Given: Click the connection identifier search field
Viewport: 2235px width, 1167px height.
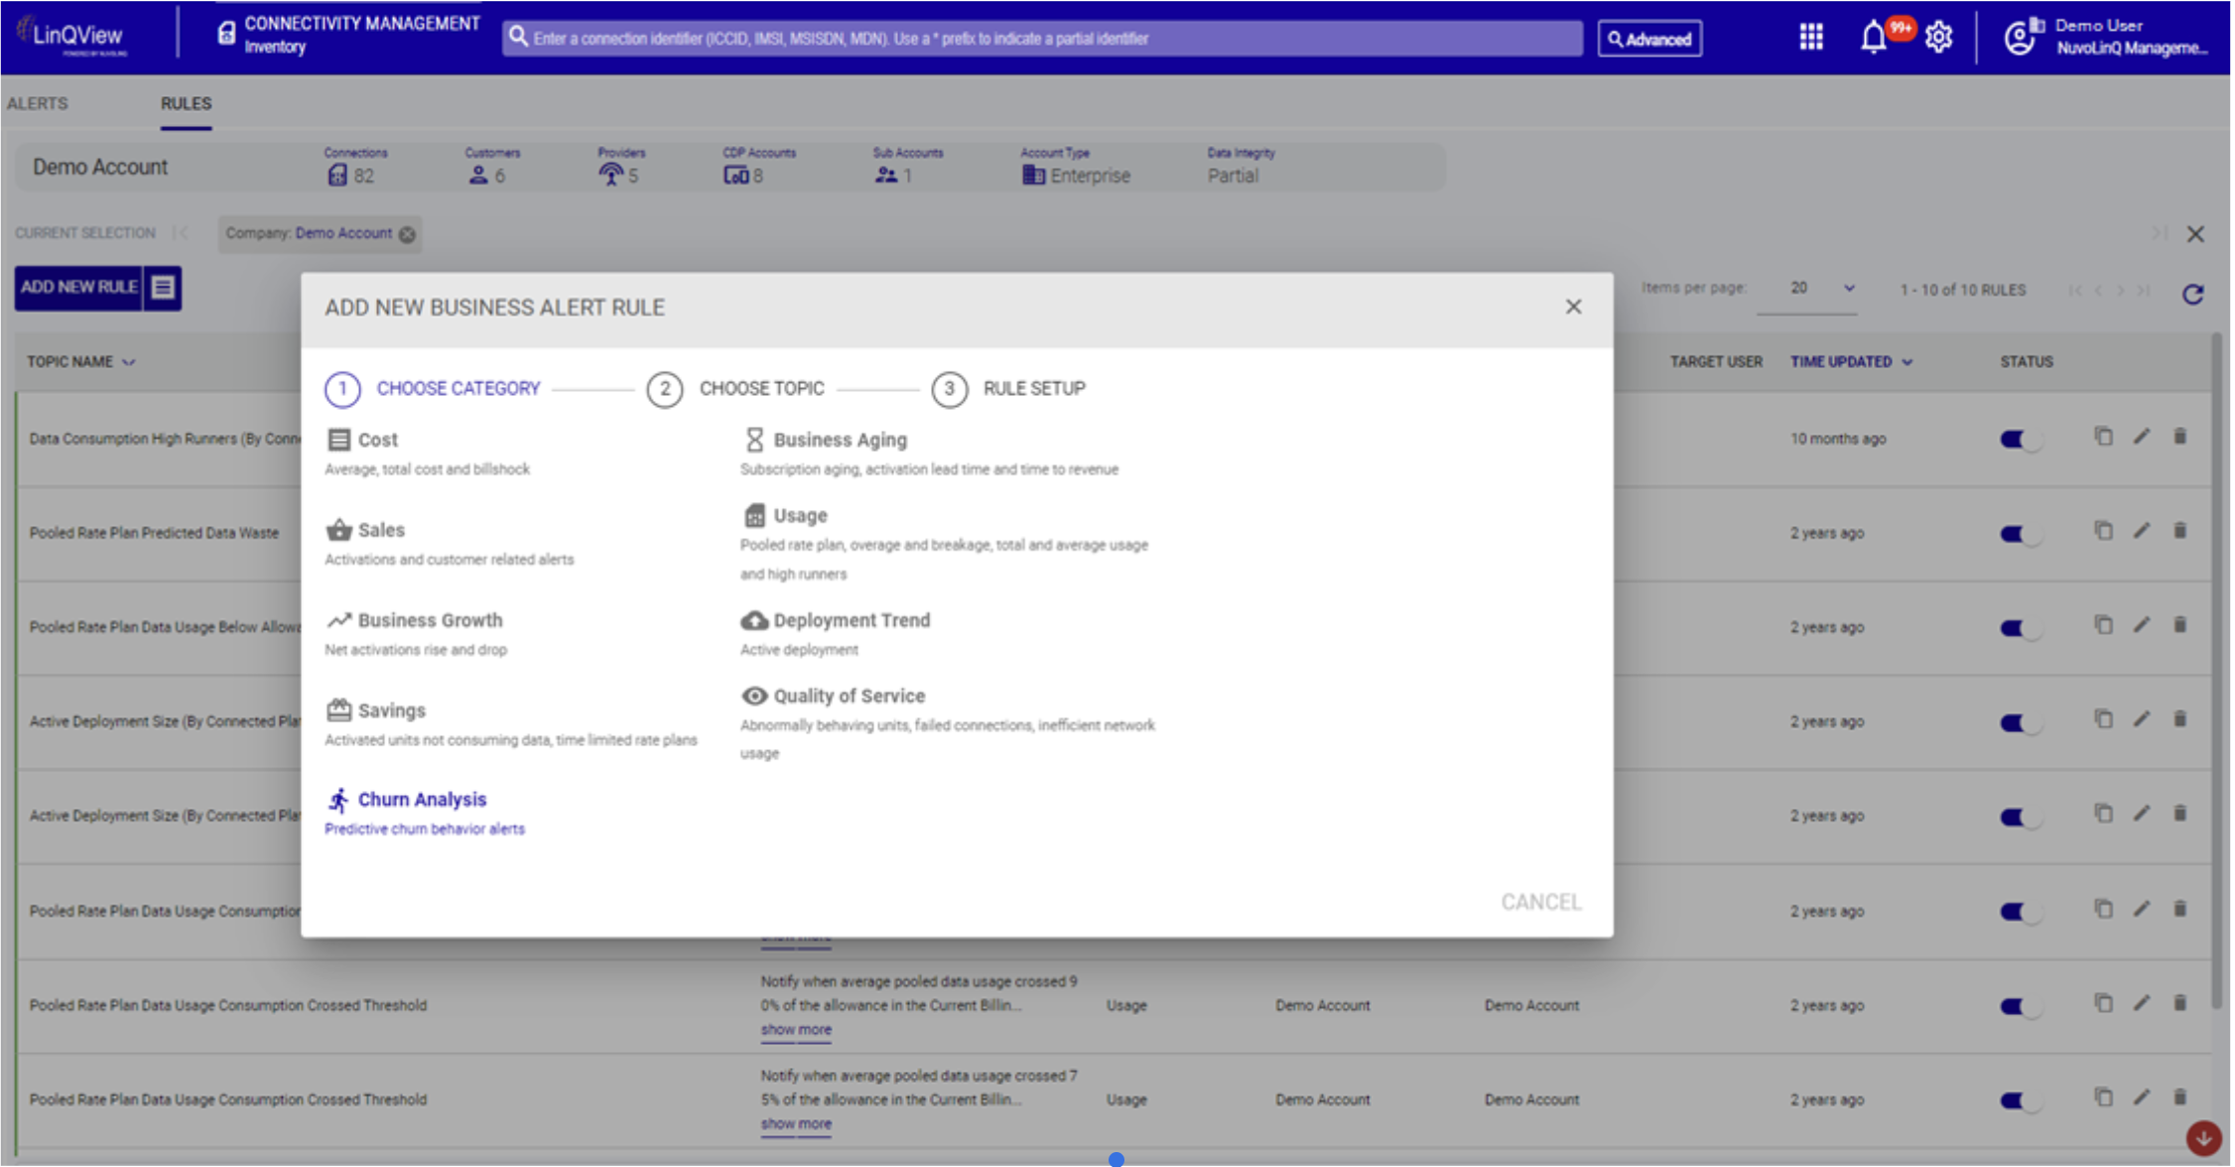Looking at the screenshot, I should 1042,39.
